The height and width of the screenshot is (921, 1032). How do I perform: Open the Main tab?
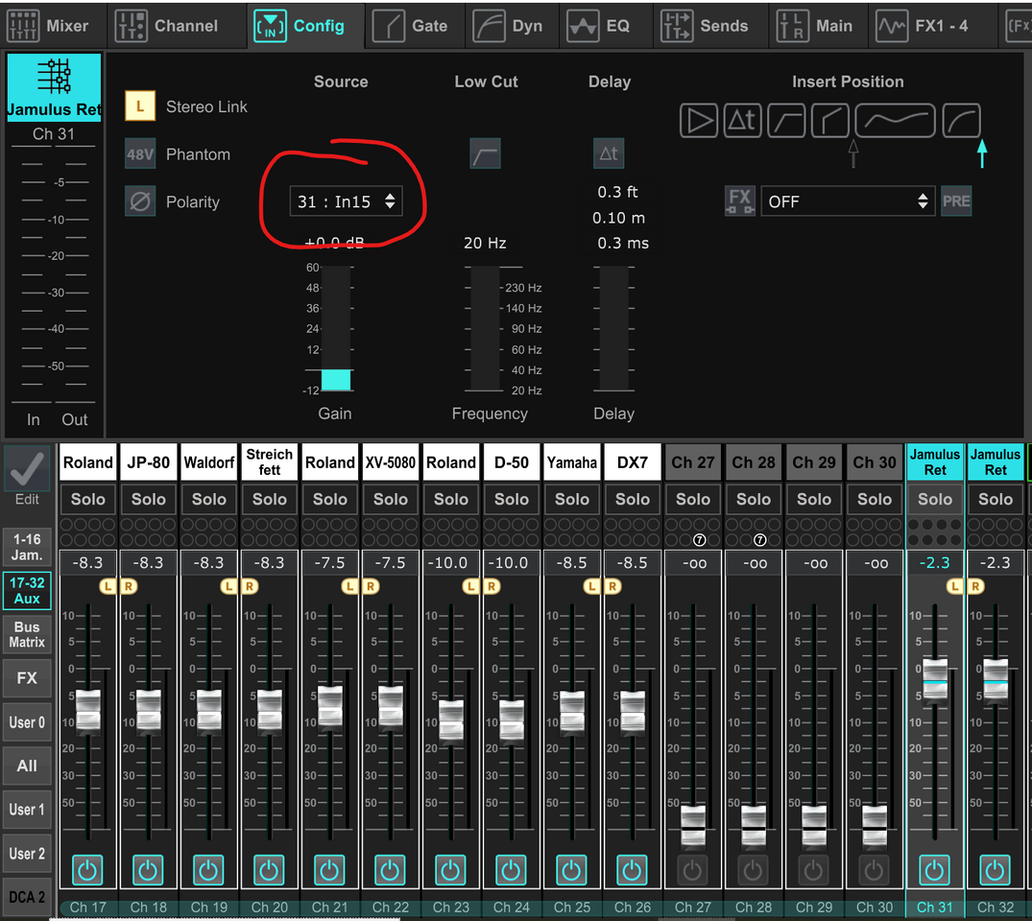click(x=816, y=26)
